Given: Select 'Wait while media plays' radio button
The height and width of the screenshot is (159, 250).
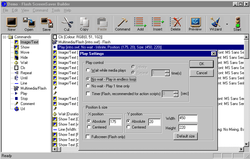Looking at the screenshot, I should [88, 70].
